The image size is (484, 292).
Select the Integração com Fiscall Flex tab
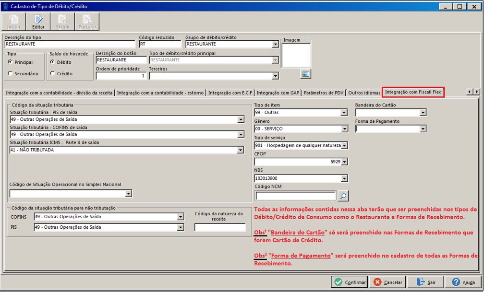[x=413, y=92]
